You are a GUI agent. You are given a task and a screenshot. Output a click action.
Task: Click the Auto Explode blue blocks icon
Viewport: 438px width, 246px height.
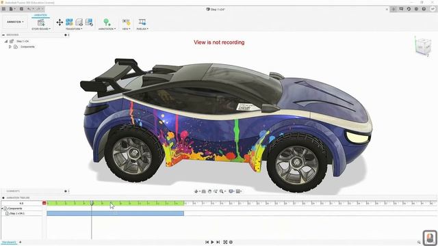(x=69, y=23)
